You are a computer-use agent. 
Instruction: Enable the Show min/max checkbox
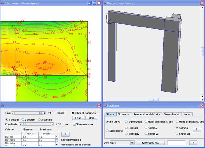[74, 124]
